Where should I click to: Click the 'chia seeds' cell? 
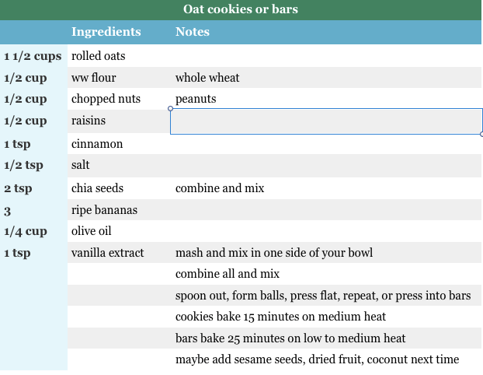pyautogui.click(x=98, y=188)
